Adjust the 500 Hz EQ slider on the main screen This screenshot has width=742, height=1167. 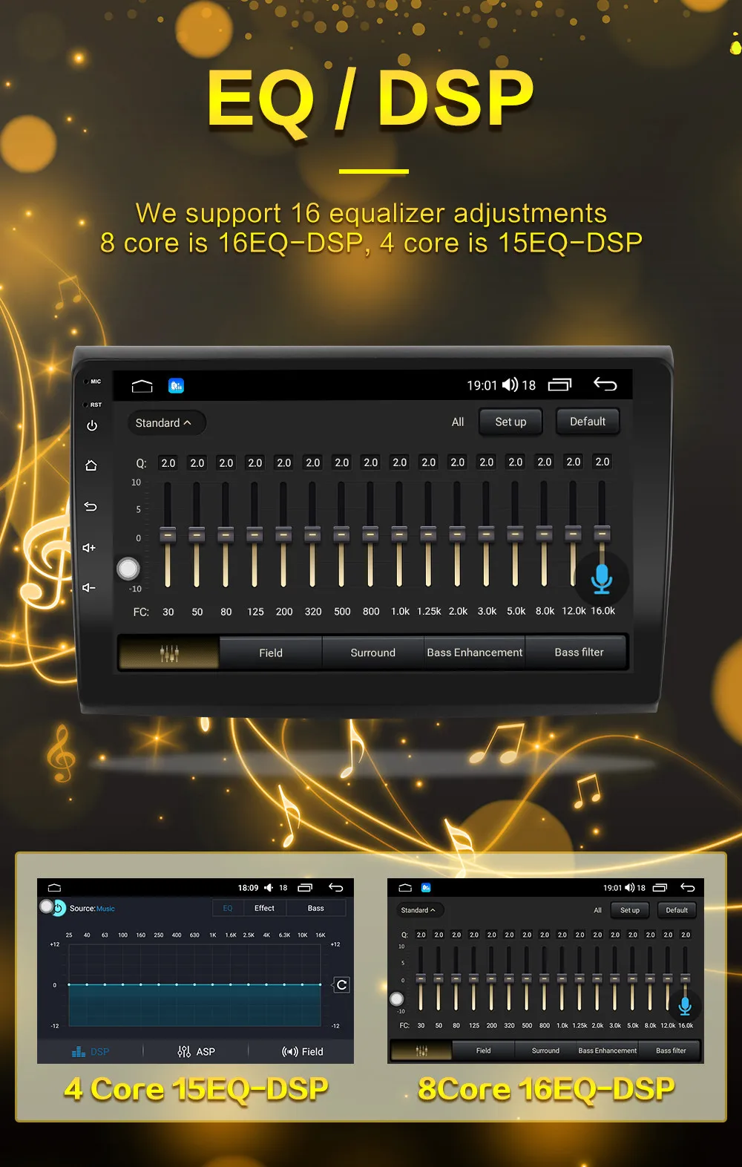click(x=341, y=535)
